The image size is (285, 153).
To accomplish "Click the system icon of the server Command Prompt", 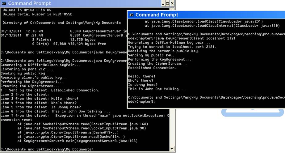I will pyautogui.click(x=4, y=4).
